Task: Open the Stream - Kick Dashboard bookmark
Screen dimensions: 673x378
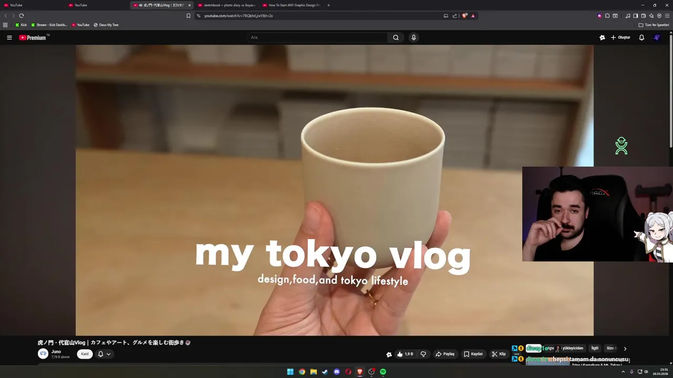Action: [x=49, y=25]
